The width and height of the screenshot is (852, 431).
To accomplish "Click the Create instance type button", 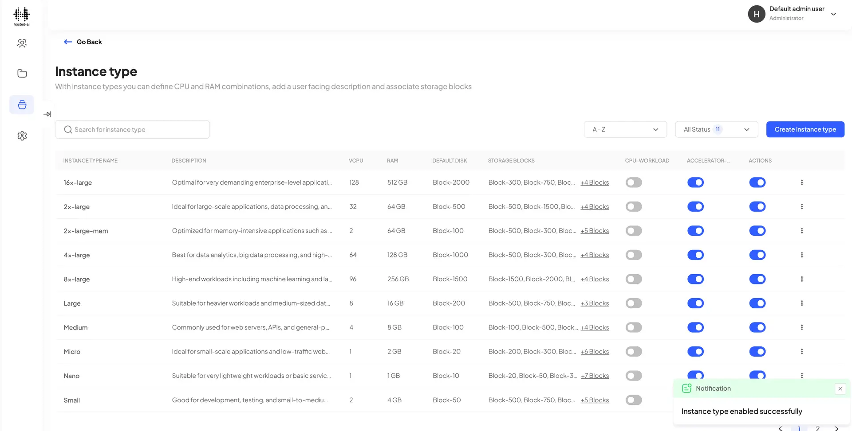I will [805, 129].
